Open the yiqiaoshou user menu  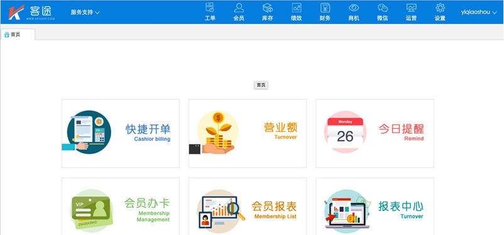[479, 12]
